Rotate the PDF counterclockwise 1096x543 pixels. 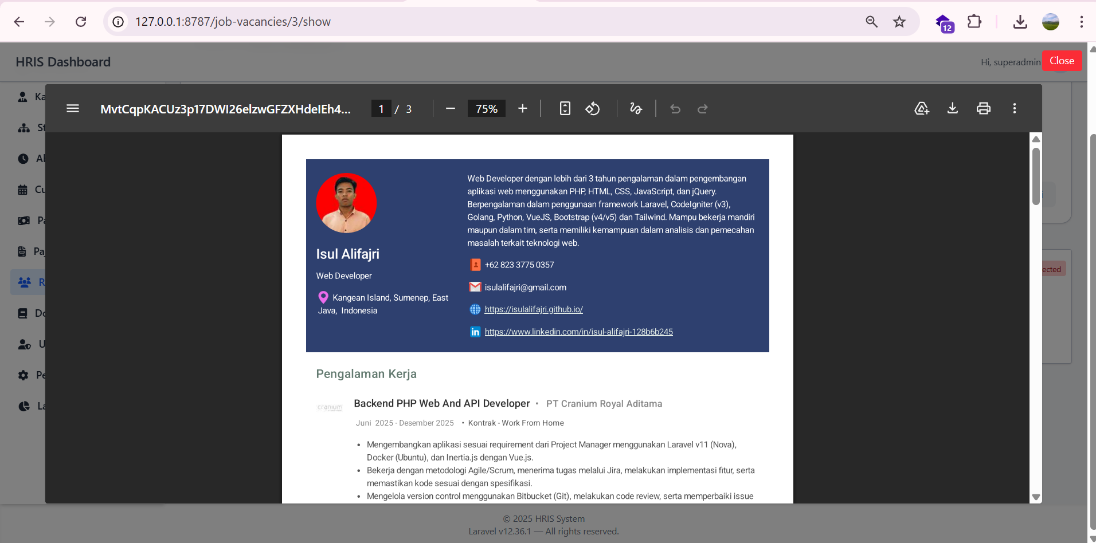pyautogui.click(x=592, y=109)
